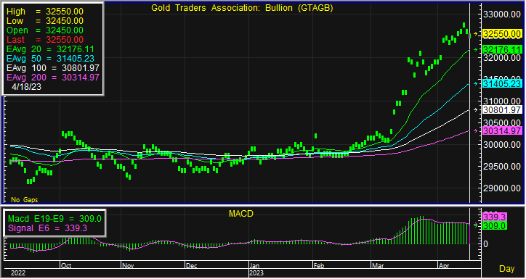Click the 33000.00 price axis label
The image size is (526, 279).
pos(502,14)
